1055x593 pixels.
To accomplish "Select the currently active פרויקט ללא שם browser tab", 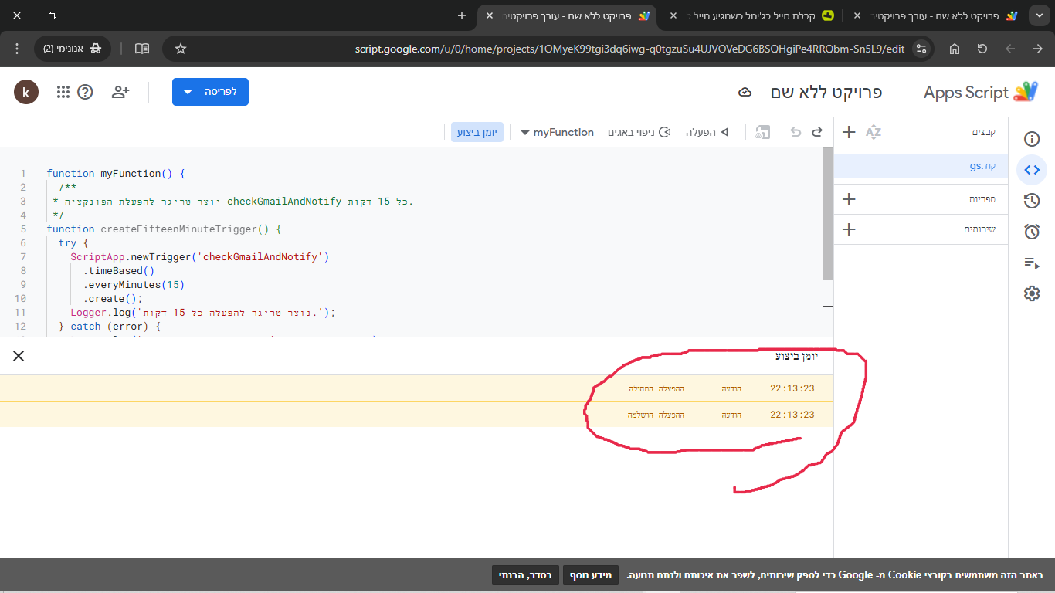I will (x=568, y=15).
